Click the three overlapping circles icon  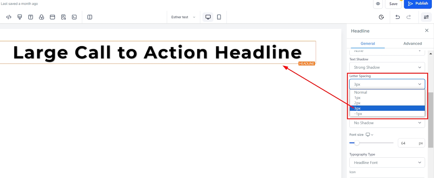(x=42, y=17)
